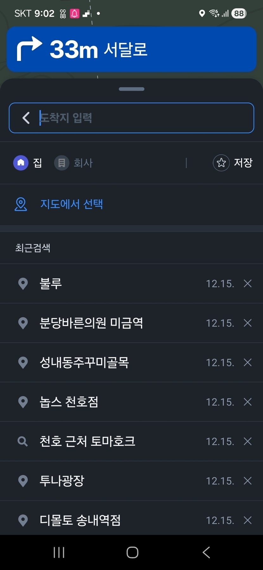Select recent search '분당바른의원 미금역'
Image resolution: width=263 pixels, height=570 pixels.
pos(91,323)
